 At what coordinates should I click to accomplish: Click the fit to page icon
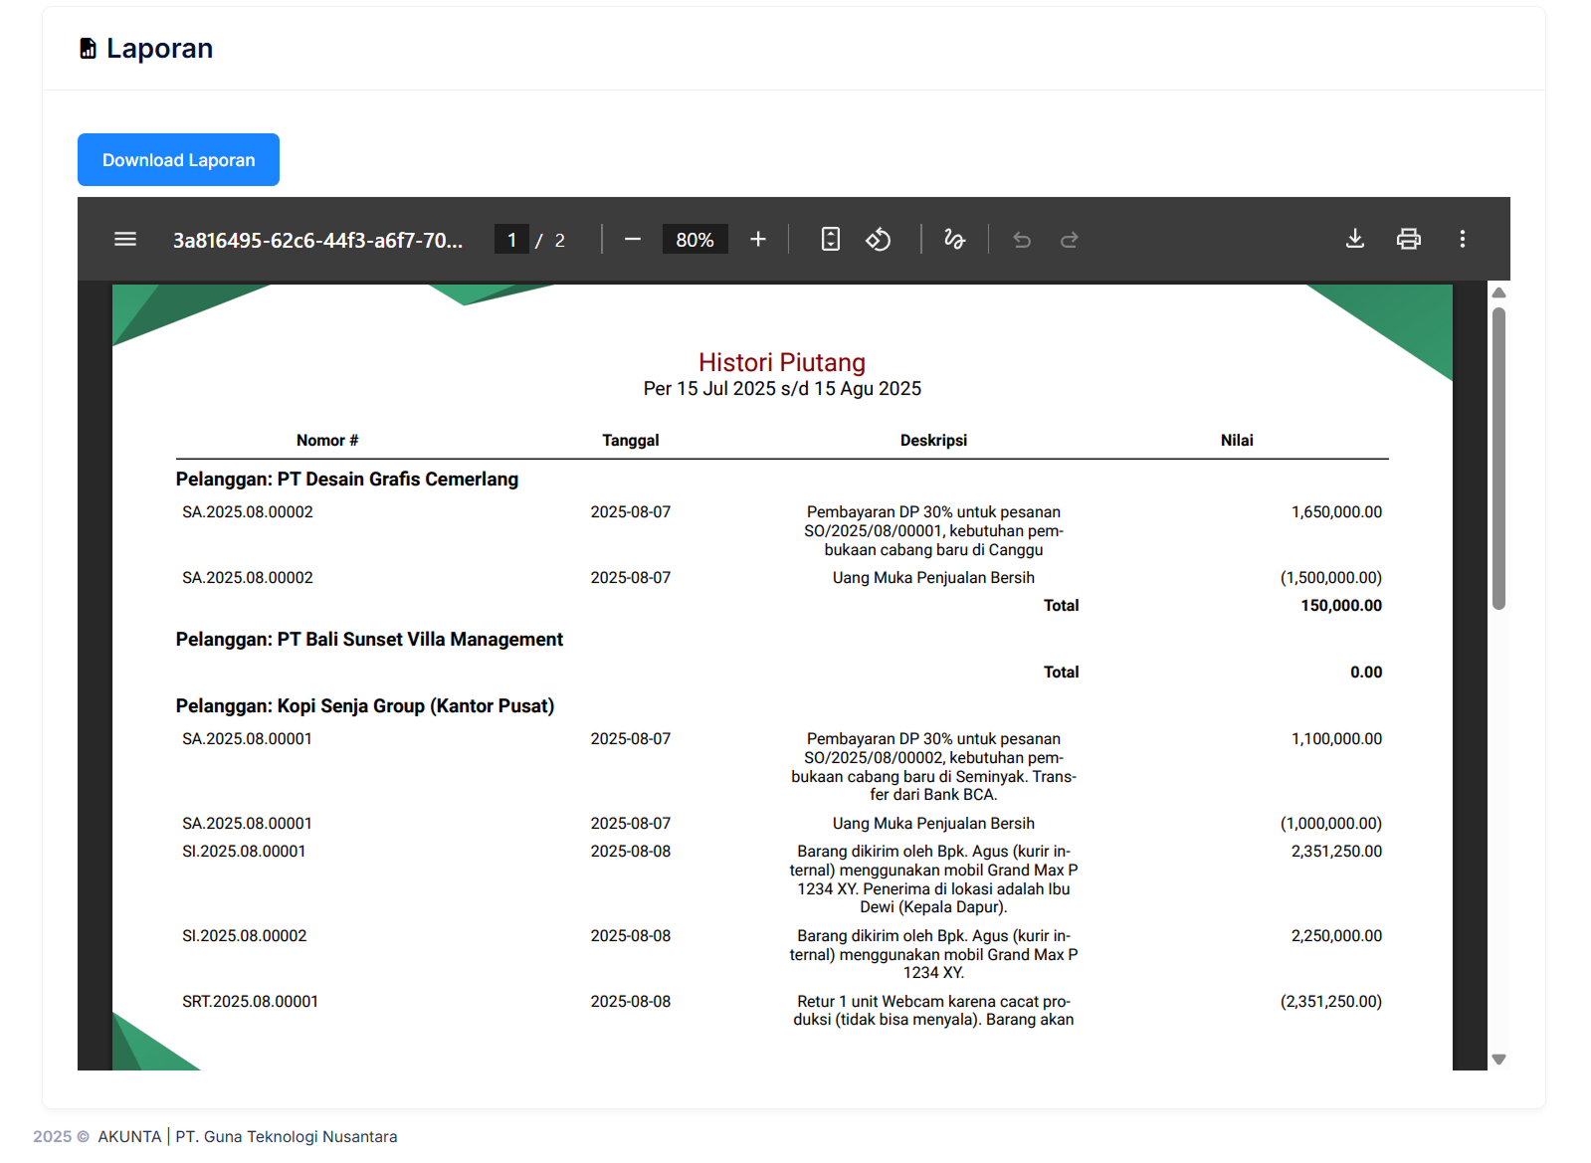pos(830,240)
